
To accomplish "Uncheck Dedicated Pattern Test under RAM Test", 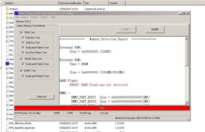I will [23, 48].
